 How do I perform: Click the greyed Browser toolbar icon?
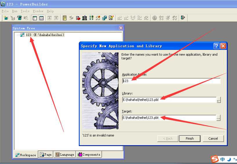(x=71, y=18)
